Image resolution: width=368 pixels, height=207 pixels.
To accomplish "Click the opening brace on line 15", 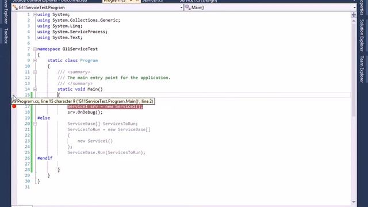I will coord(59,95).
